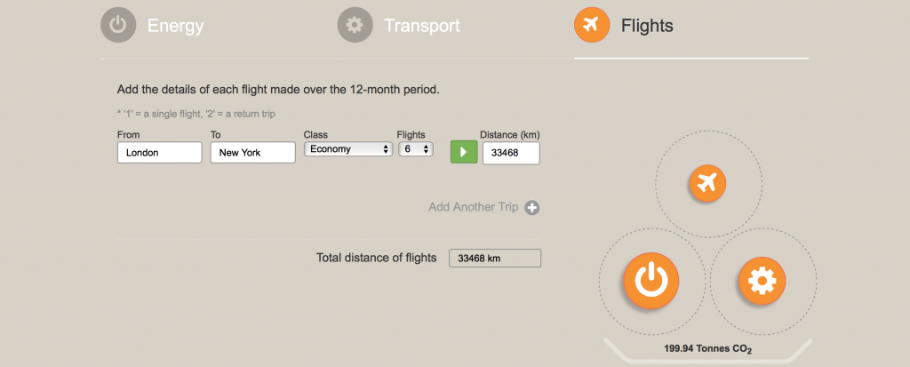Open the Flights count dropdown showing 6

pyautogui.click(x=416, y=149)
